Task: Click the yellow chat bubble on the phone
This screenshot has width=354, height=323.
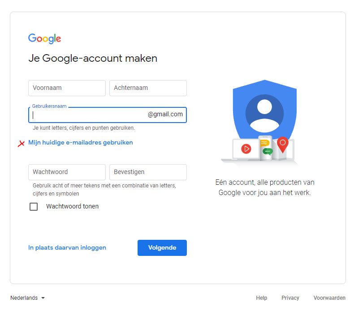Action: tap(264, 143)
